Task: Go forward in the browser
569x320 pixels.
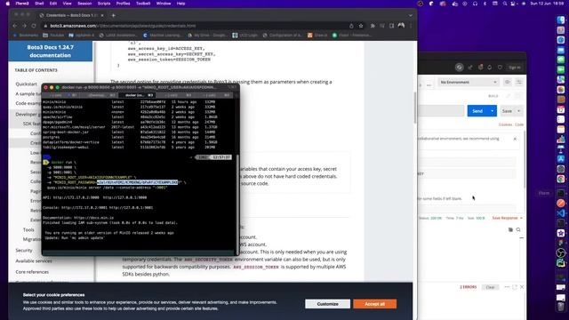Action: pyautogui.click(x=24, y=26)
